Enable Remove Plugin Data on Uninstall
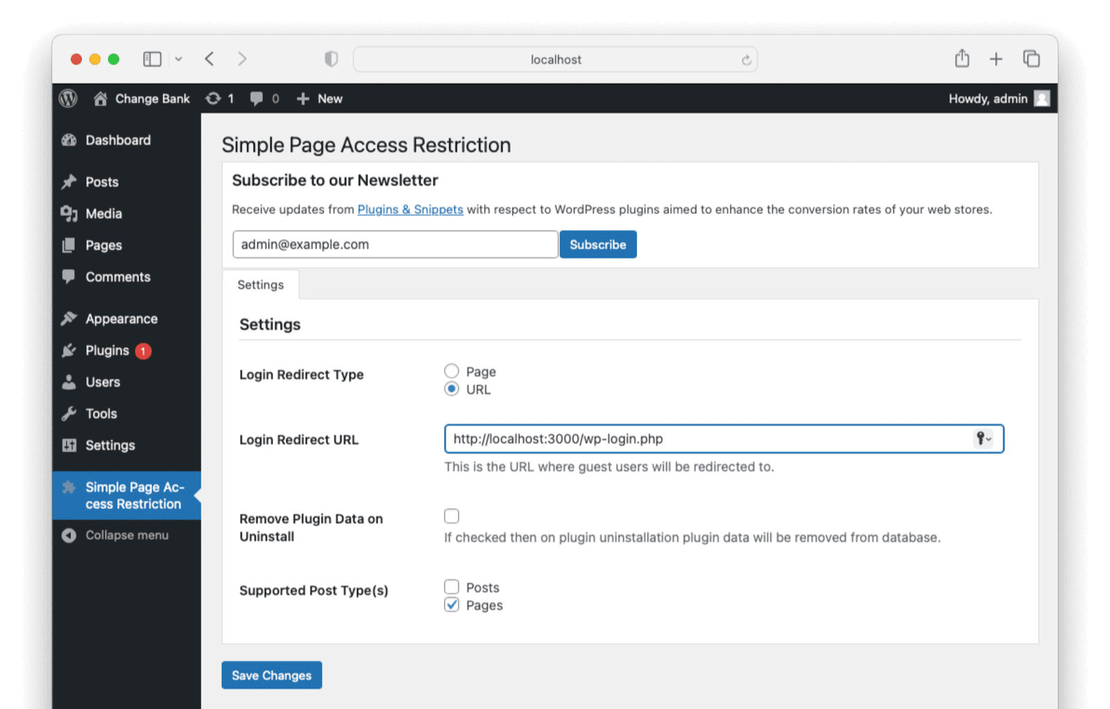The height and width of the screenshot is (709, 1110). (x=452, y=516)
